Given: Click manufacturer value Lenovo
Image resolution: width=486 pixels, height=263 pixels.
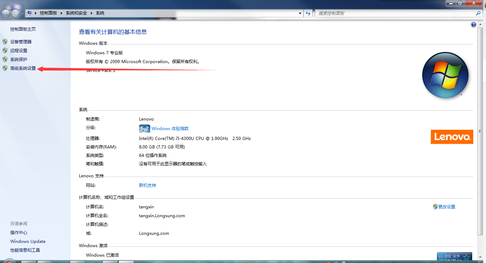Looking at the screenshot, I should [x=146, y=119].
